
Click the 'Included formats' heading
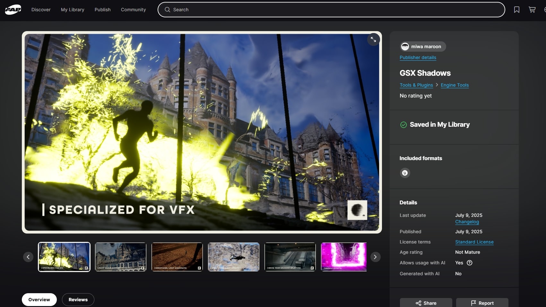(421, 158)
